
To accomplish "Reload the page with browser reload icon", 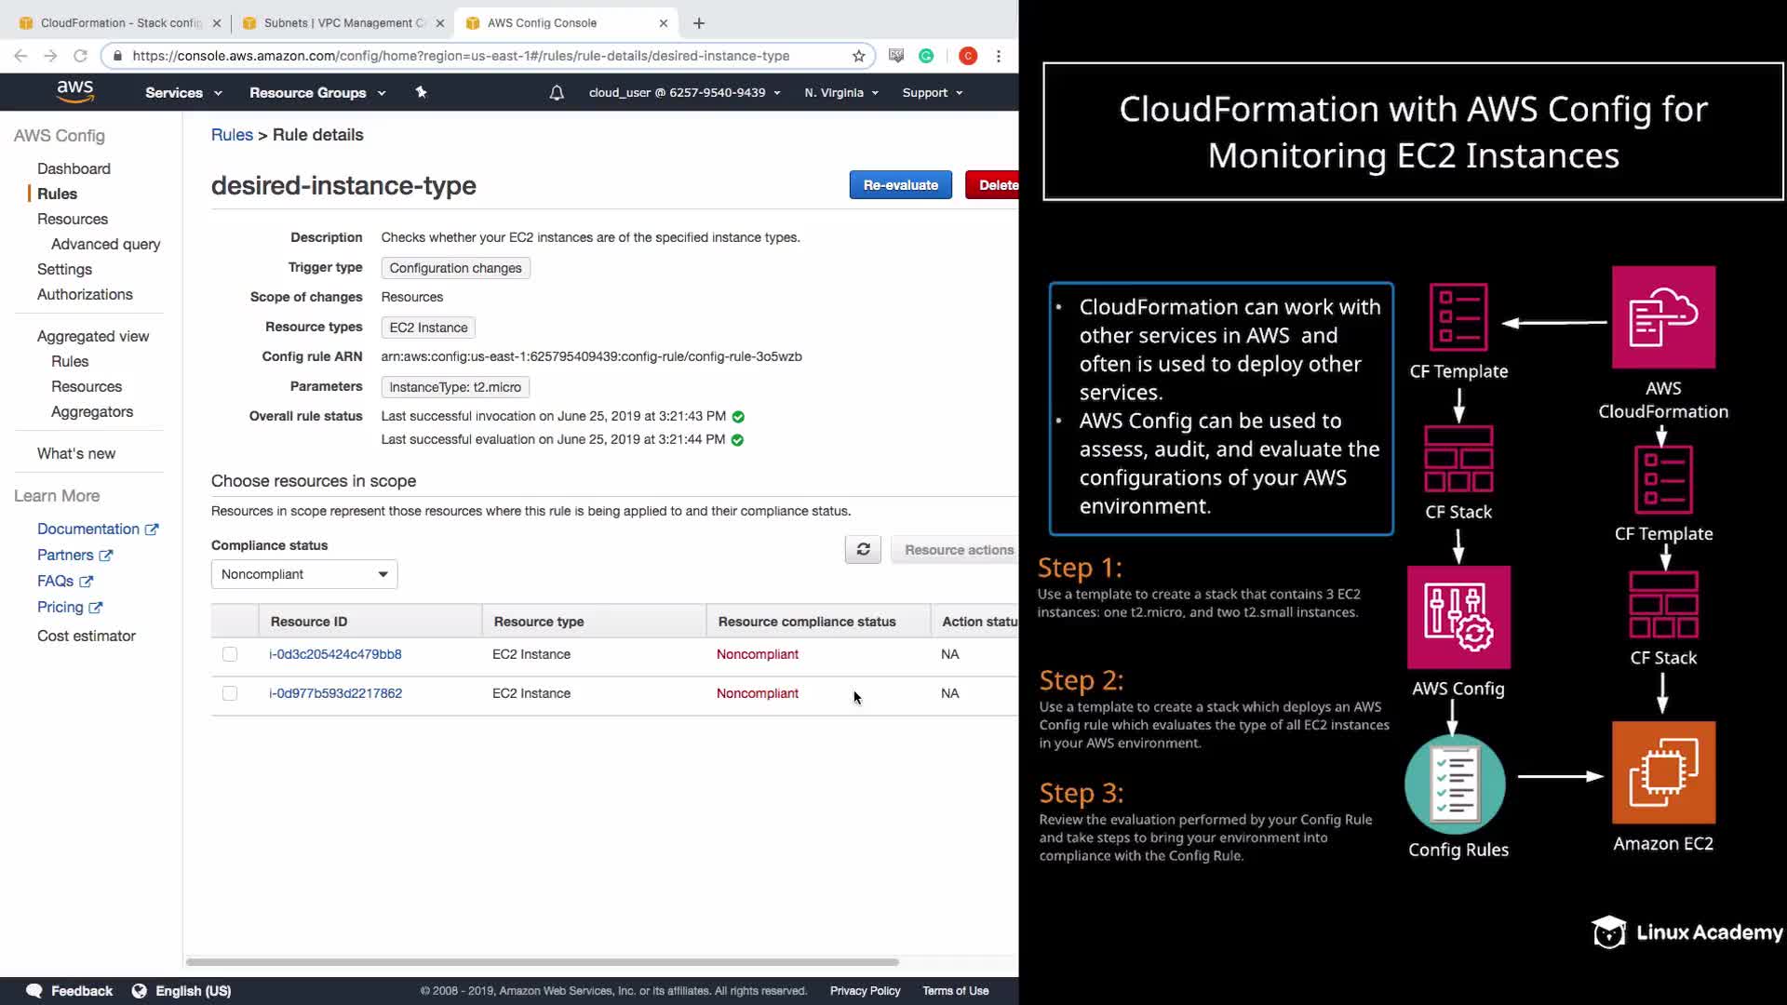I will coord(80,56).
